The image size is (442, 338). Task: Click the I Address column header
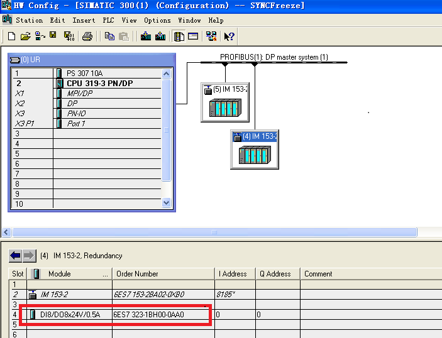(x=235, y=274)
